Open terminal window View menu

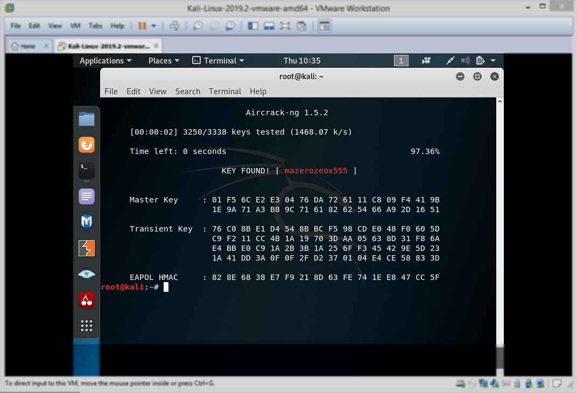tap(158, 92)
